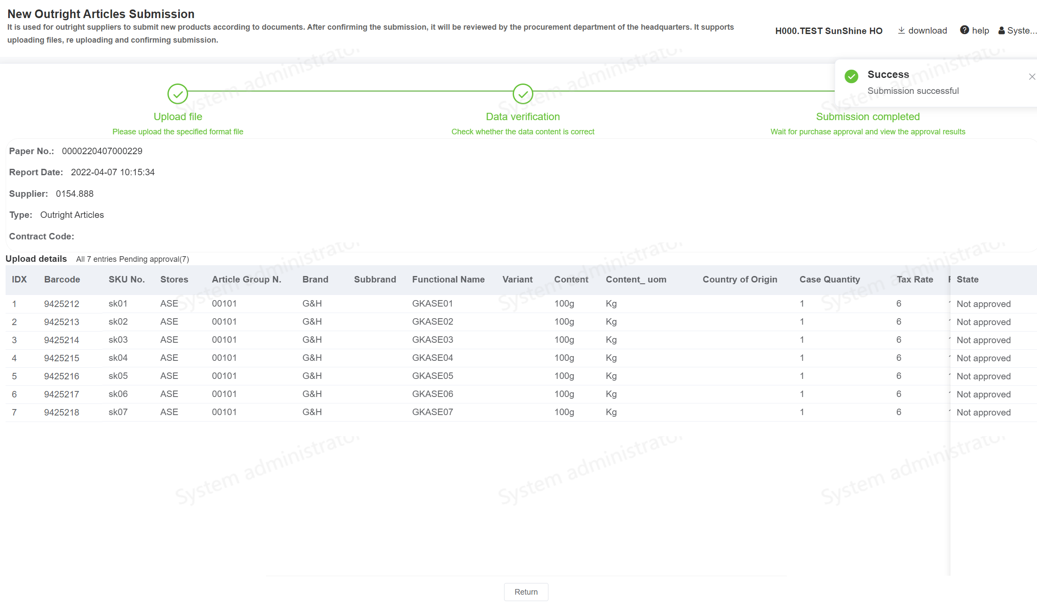Close the Success notification

coord(1032,77)
